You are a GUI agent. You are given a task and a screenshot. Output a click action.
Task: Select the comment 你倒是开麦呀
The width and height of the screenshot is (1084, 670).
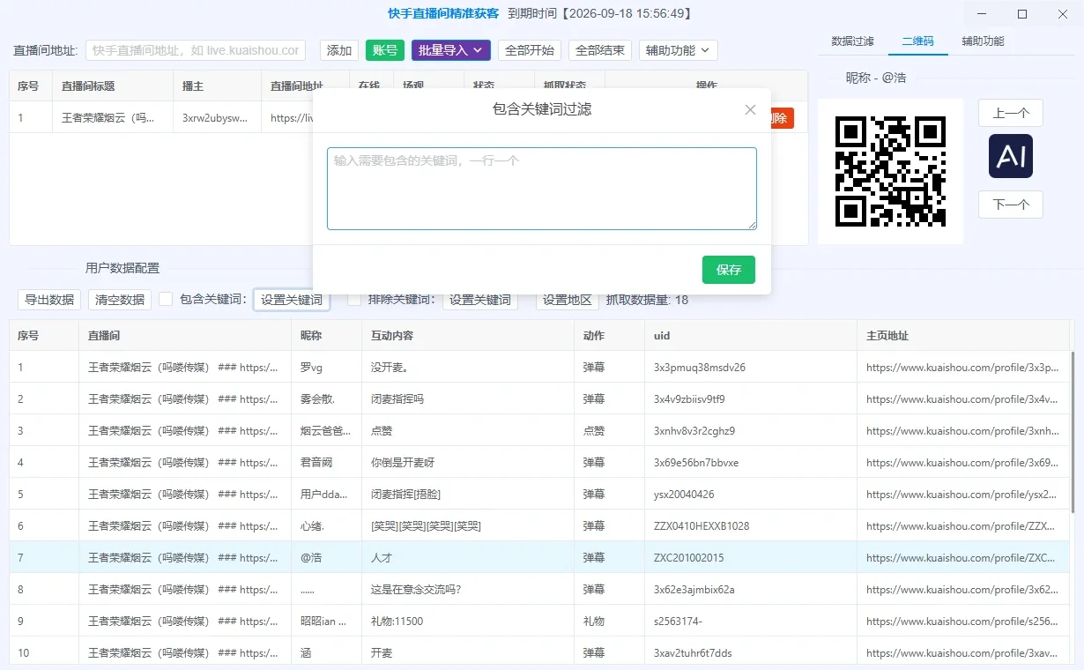point(468,463)
